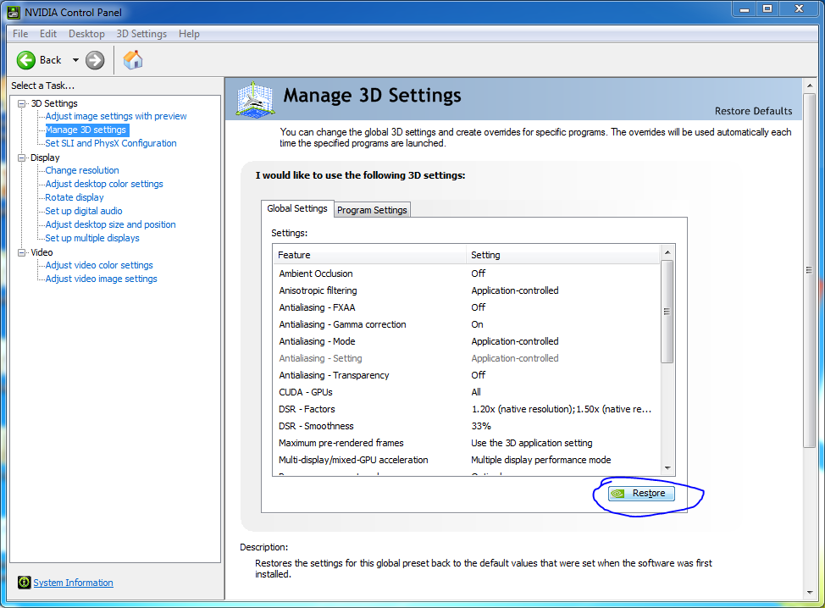The image size is (825, 608).
Task: Open the Desktop menu
Action: pos(86,34)
